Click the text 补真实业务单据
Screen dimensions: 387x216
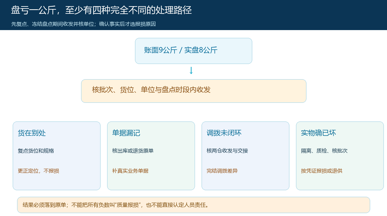130,171
